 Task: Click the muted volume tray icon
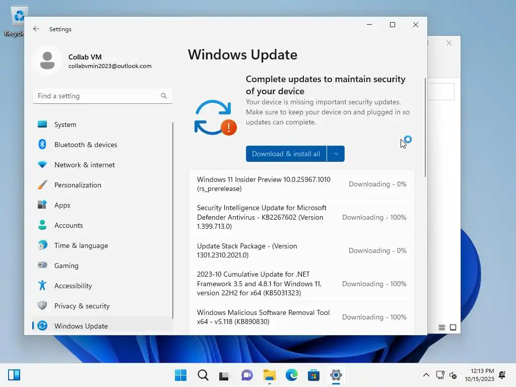(453, 375)
